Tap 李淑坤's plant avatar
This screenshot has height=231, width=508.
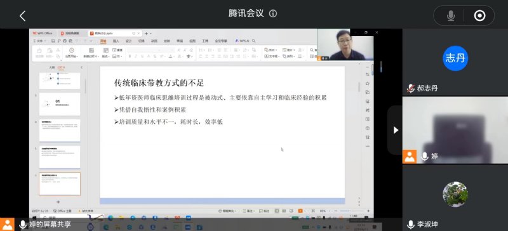click(455, 194)
